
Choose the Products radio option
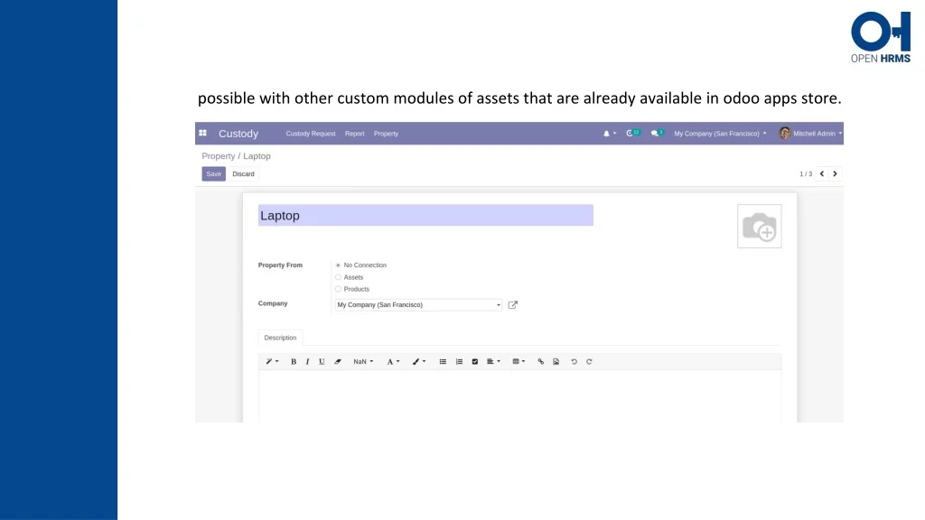(x=338, y=289)
